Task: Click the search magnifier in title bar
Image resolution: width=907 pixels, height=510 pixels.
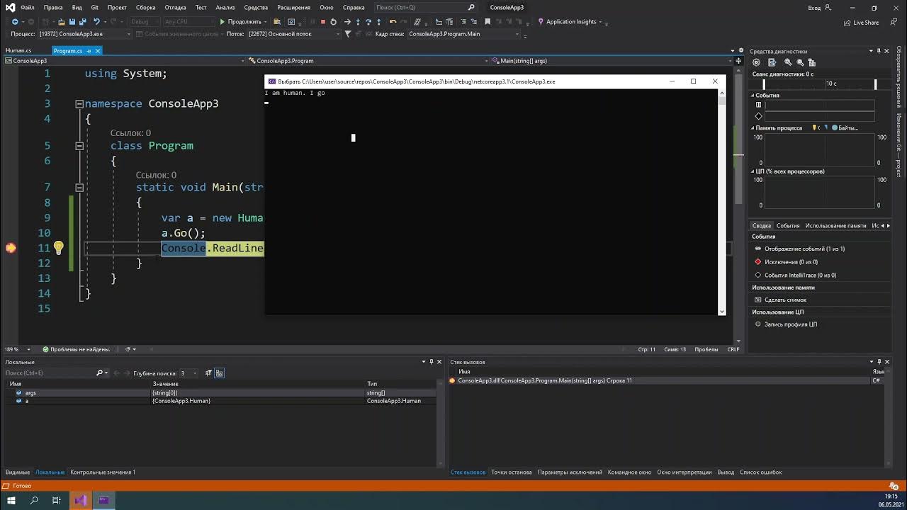Action: 472,7
